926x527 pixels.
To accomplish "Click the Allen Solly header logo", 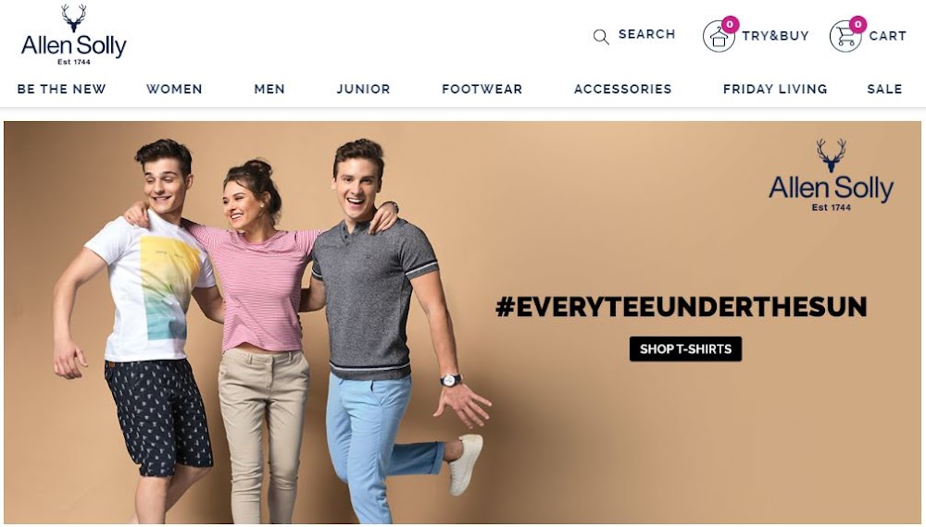I will coord(74,34).
